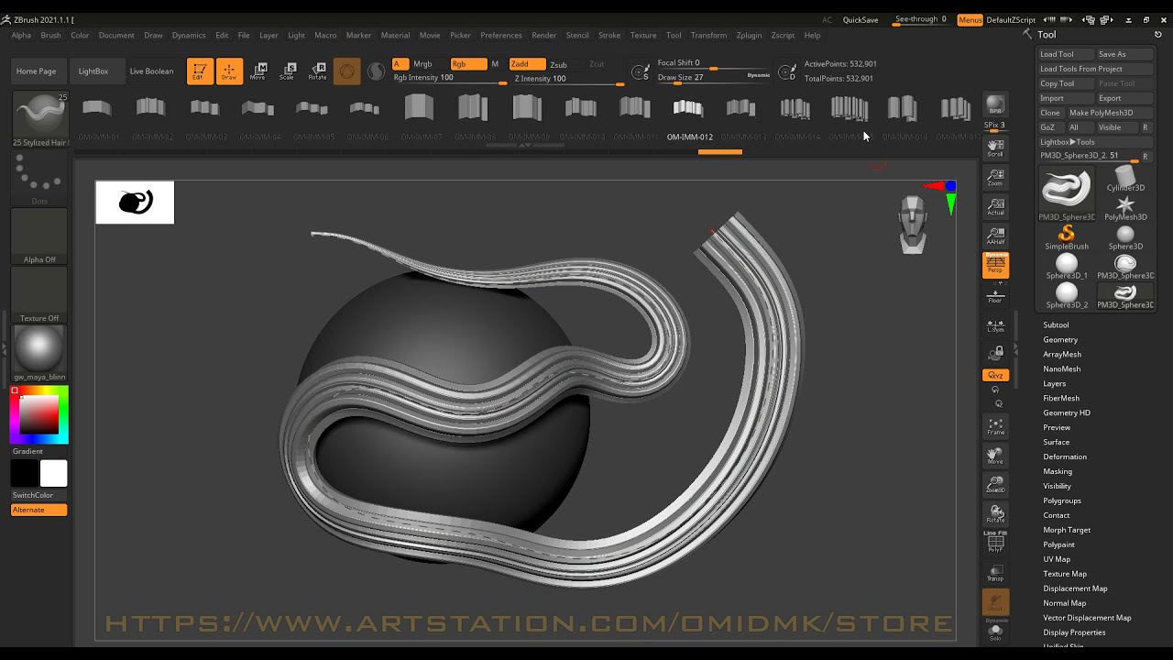This screenshot has height=660, width=1173.
Task: Open the Preferences menu
Action: [x=501, y=35]
